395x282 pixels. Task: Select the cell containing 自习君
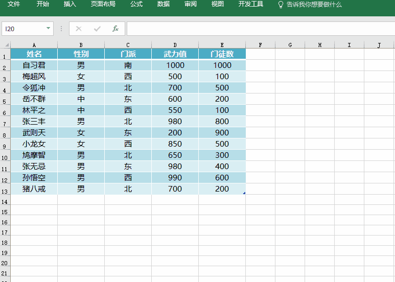(34, 65)
